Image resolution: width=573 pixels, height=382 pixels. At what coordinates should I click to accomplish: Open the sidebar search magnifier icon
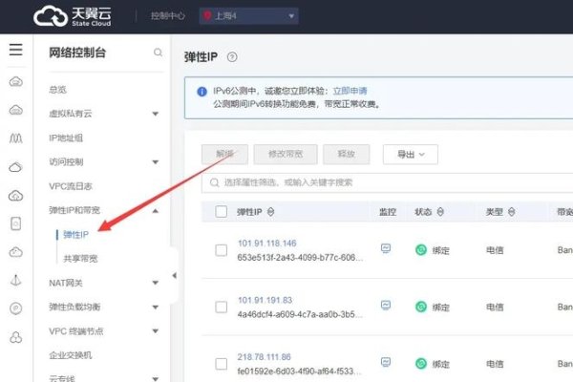click(158, 53)
